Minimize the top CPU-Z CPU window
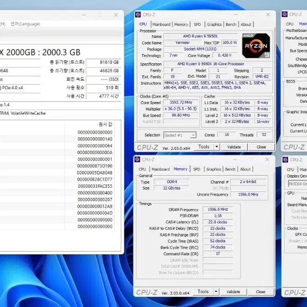The height and width of the screenshot is (307, 307). pos(236,14)
